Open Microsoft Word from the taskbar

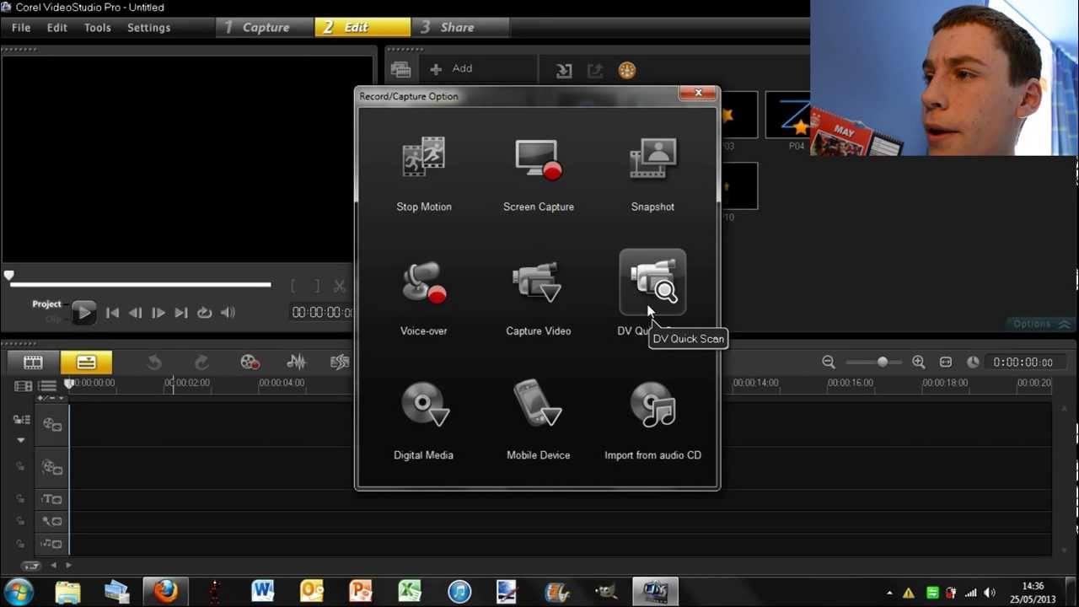[x=262, y=591]
